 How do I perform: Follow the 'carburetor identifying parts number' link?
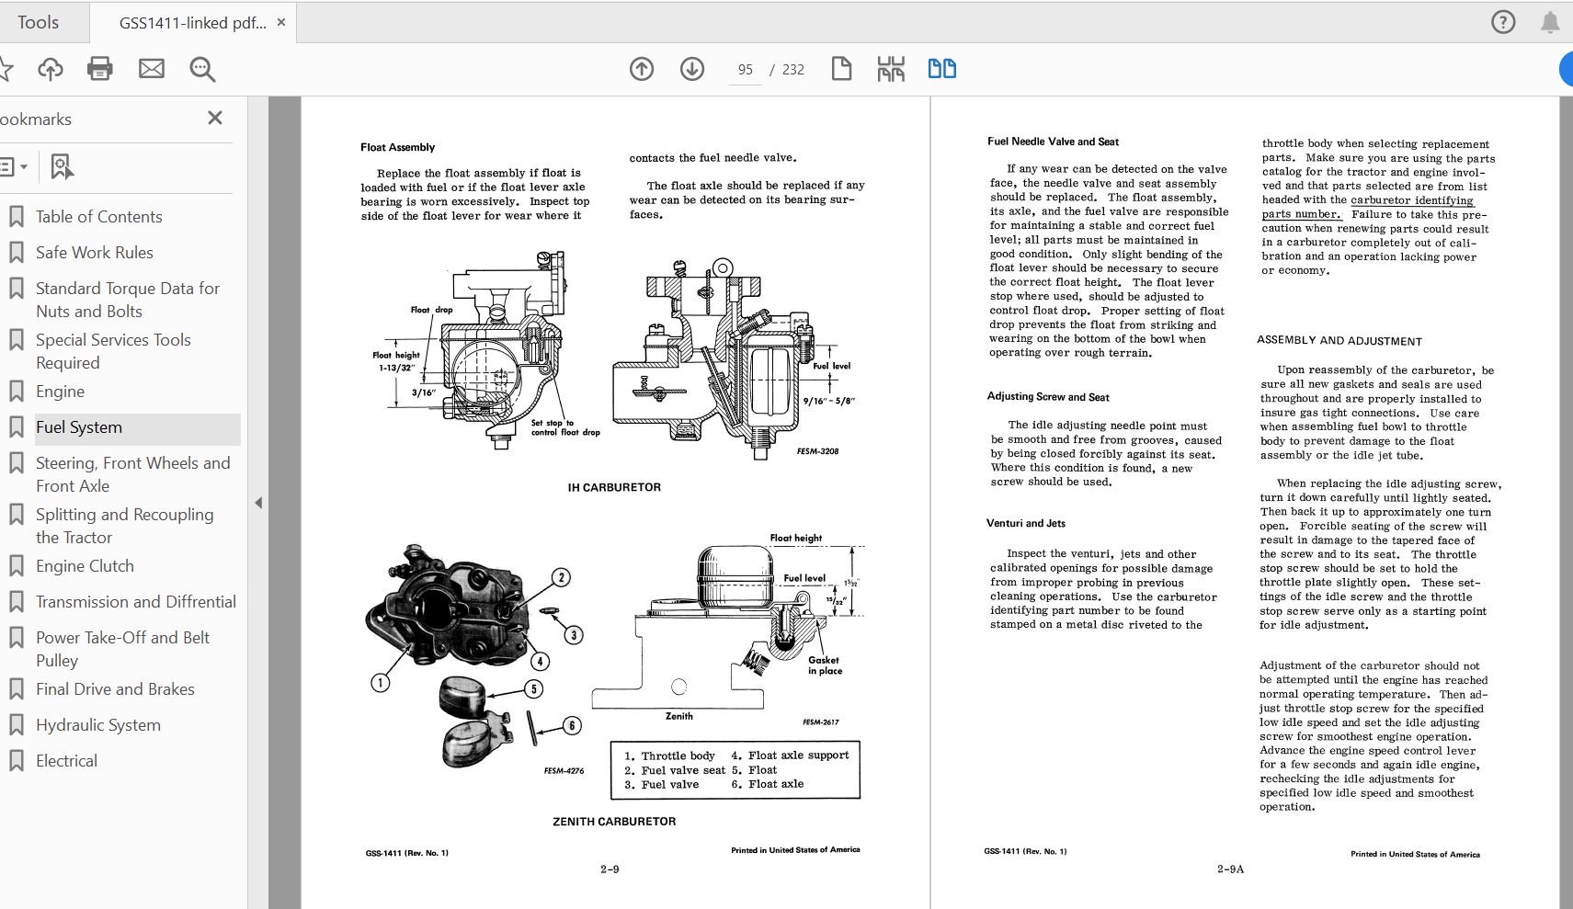coord(1367,207)
